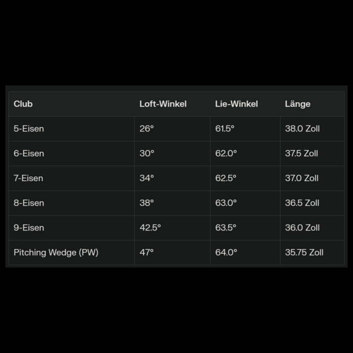Select the Pitching Wedge (PW) cell
This screenshot has height=353, width=353.
[56, 252]
